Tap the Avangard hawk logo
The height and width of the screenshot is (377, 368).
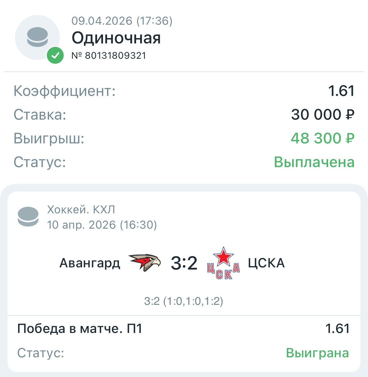pyautogui.click(x=145, y=262)
